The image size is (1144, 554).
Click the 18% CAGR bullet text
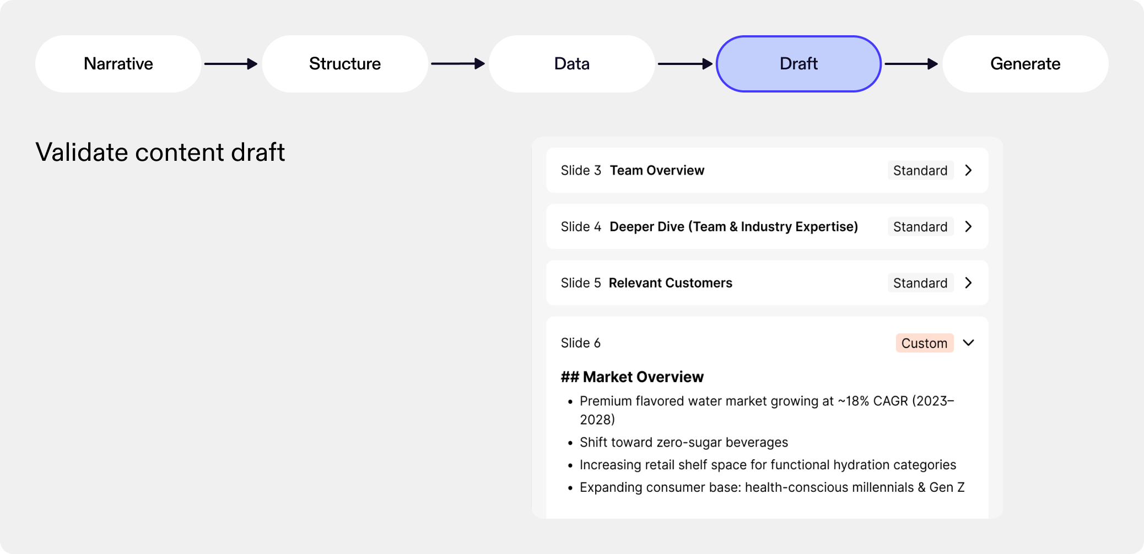pyautogui.click(x=766, y=401)
